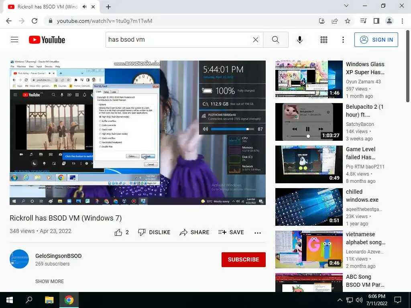Open Belupacito 2 (1 hour) thumbnail
The image size is (411, 308).
pos(309,122)
